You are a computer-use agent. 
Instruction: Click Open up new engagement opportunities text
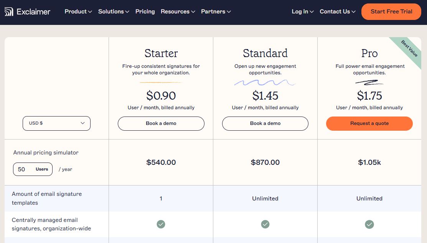pos(265,69)
